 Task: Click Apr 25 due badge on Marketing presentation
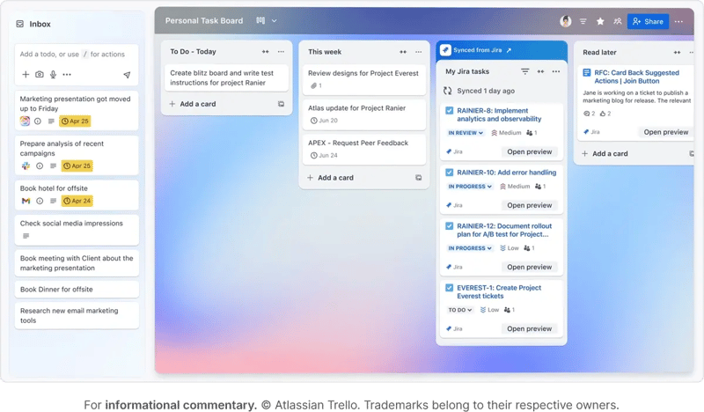[75, 121]
